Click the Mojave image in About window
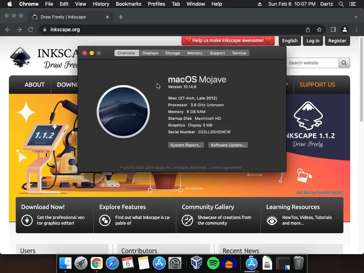The image size is (364, 273). pos(123,111)
